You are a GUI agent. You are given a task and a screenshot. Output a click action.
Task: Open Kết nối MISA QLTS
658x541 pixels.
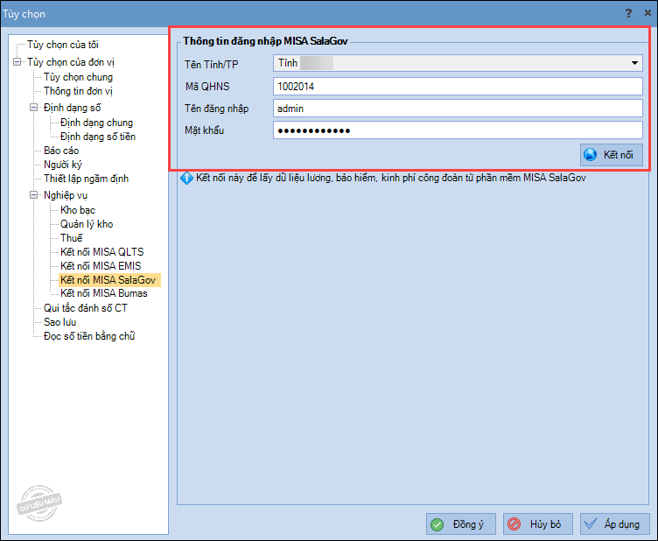[102, 252]
